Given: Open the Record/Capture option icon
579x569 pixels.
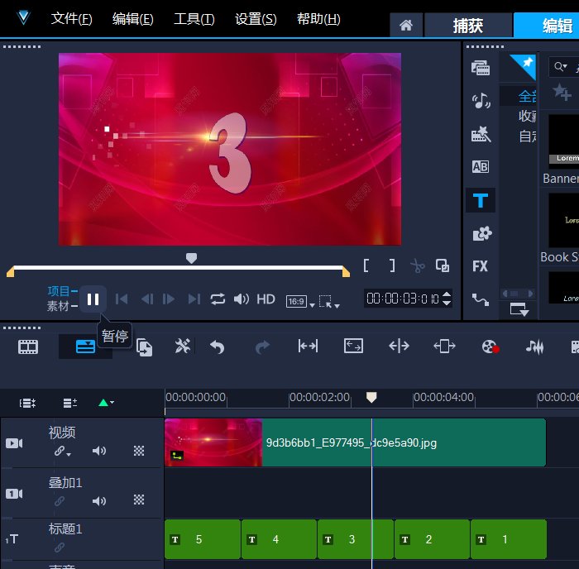Looking at the screenshot, I should (490, 347).
